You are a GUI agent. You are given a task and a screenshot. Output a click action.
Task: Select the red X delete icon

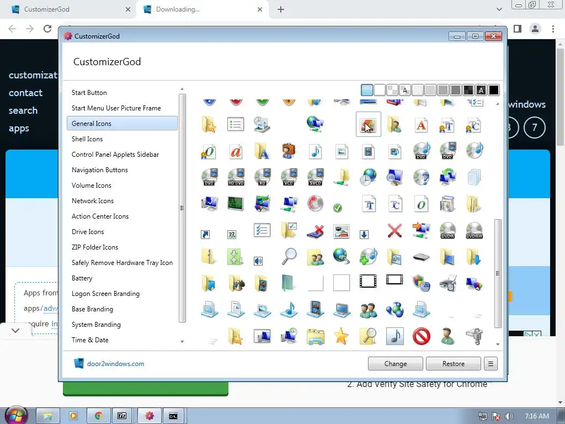[395, 230]
